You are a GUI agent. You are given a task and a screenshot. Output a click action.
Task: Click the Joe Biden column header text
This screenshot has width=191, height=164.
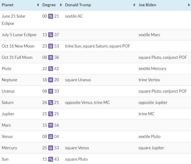(x=147, y=5)
